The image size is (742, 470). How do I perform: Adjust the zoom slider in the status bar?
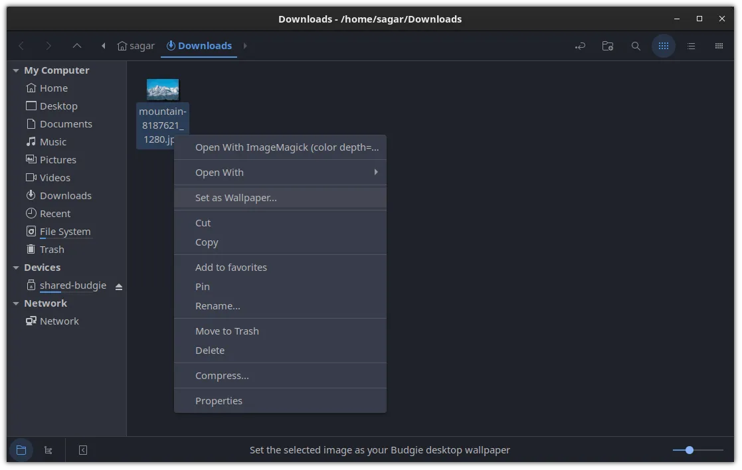690,450
